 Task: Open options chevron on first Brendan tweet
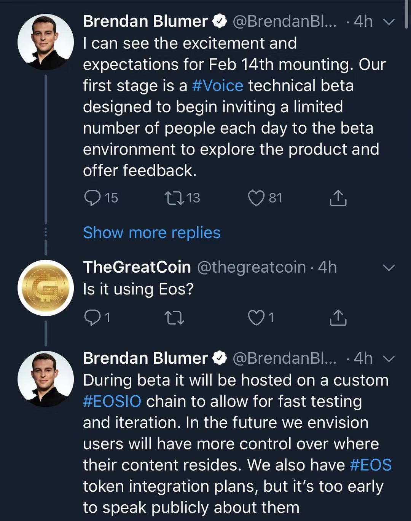click(389, 22)
